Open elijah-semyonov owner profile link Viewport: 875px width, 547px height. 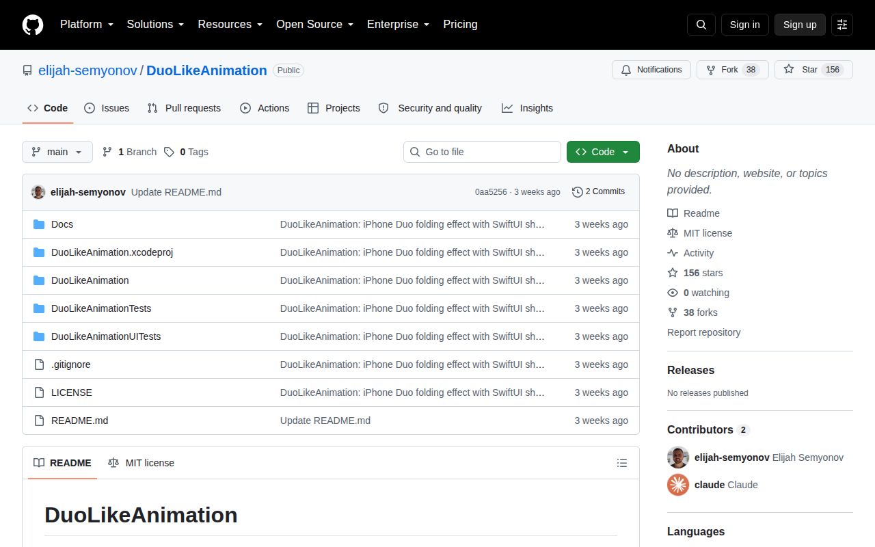tap(87, 70)
